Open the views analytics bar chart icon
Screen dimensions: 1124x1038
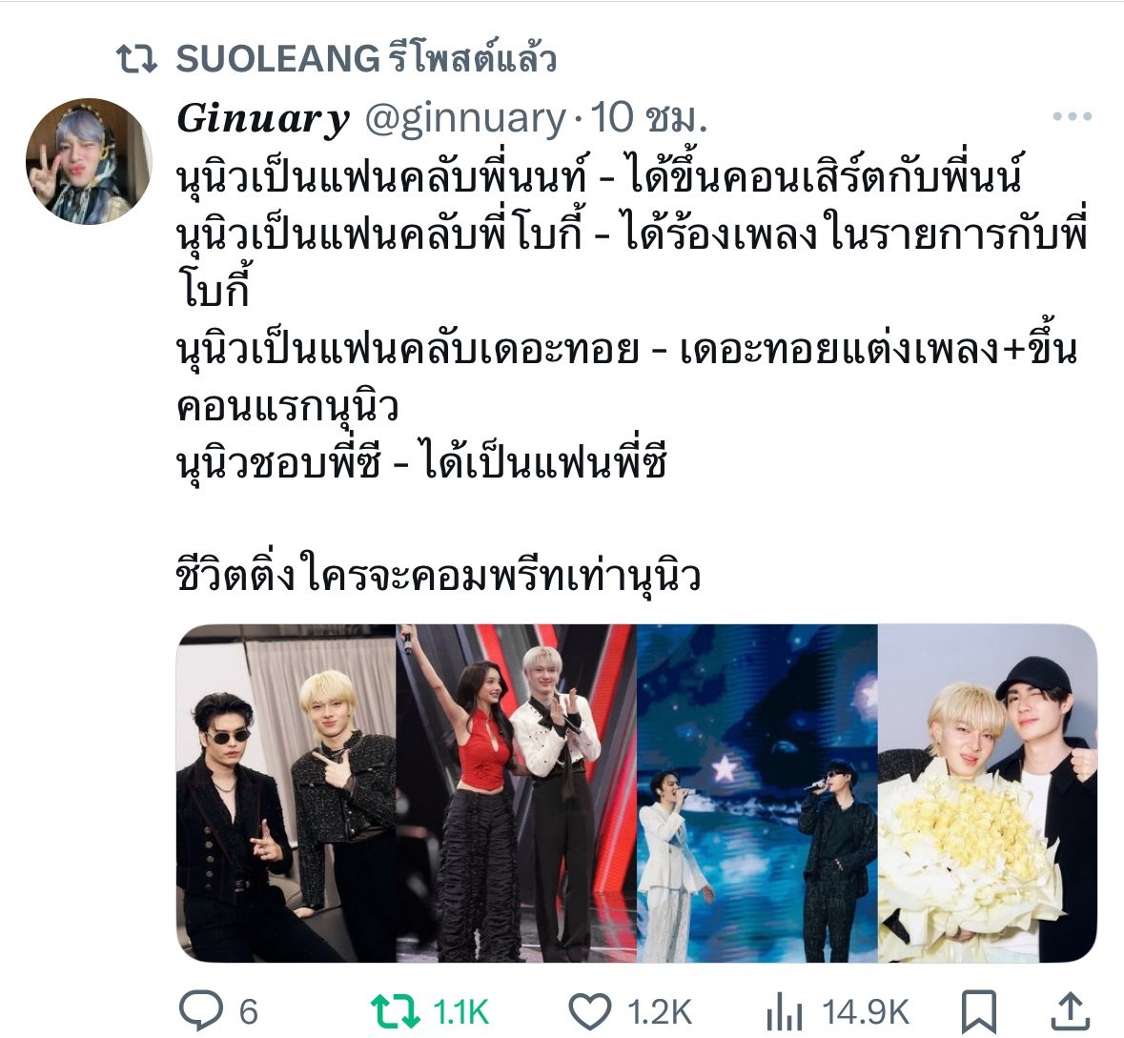point(785,1012)
